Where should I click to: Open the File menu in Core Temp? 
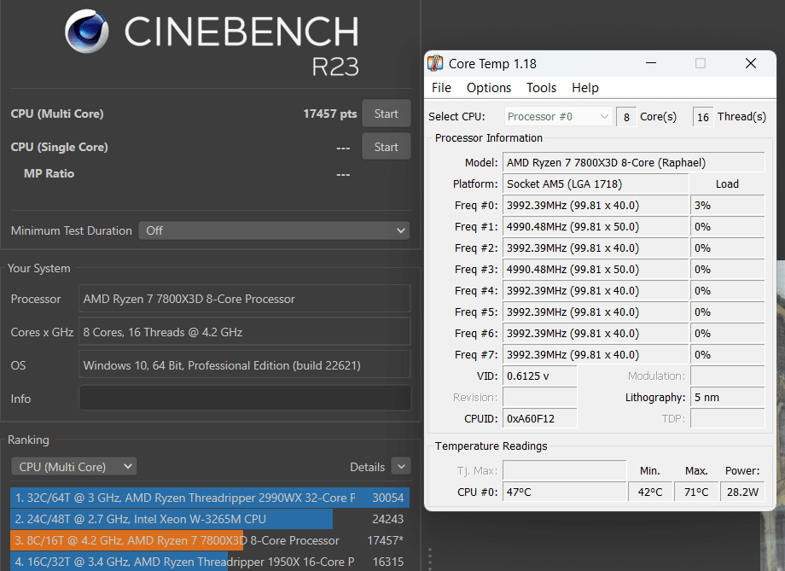click(x=441, y=88)
